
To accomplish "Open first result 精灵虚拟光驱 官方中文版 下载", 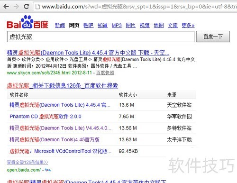I will [88, 53].
